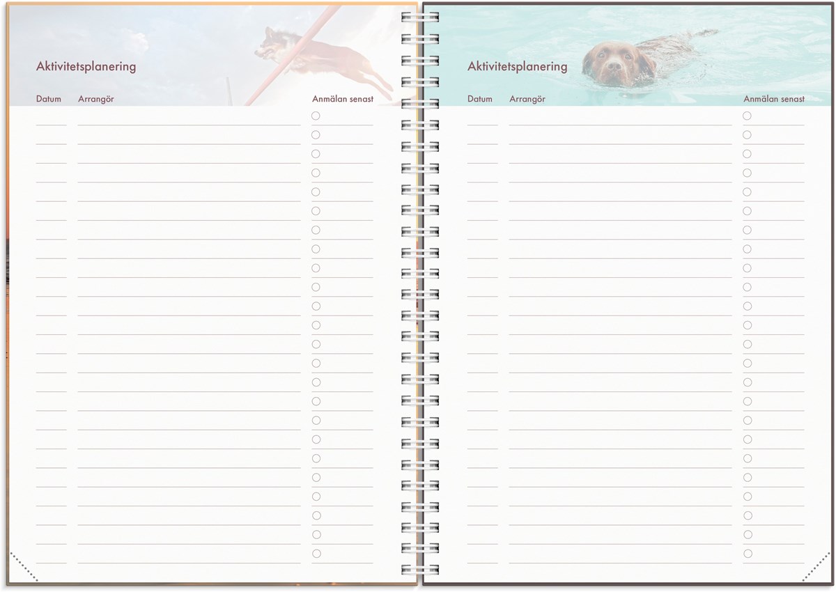Click the Datum column header on left page
The height and width of the screenshot is (592, 836).
click(x=49, y=99)
